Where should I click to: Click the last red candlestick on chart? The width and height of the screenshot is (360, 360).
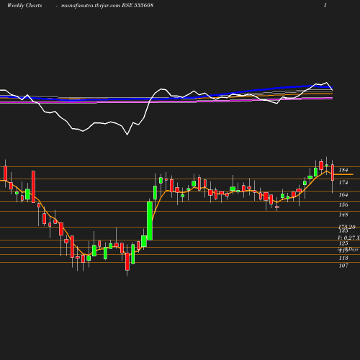pyautogui.click(x=333, y=172)
